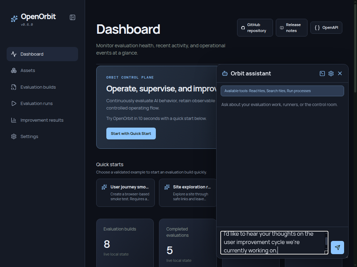Click the OpenOrbit brand name text
Screen dimensions: 357x267
click(x=38, y=17)
